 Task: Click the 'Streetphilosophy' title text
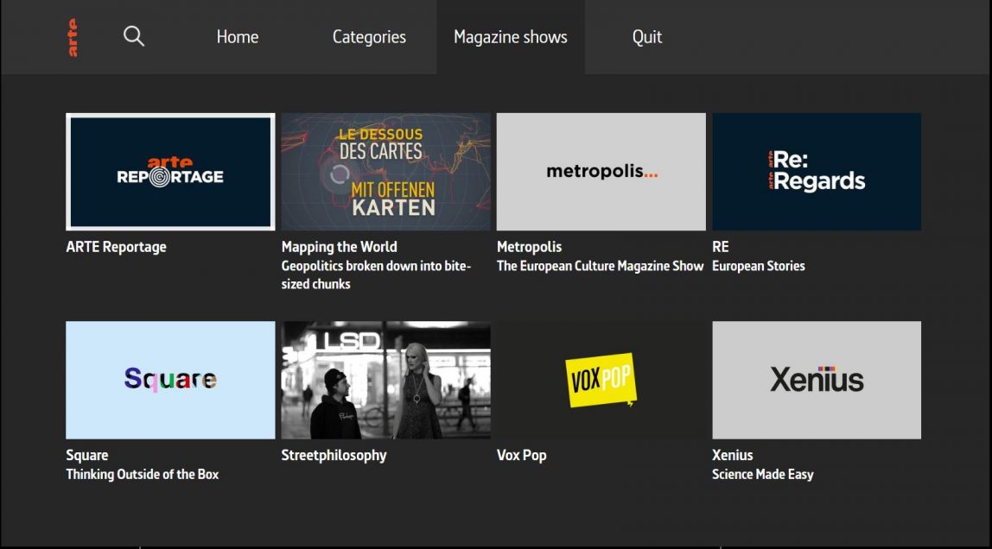[334, 456]
